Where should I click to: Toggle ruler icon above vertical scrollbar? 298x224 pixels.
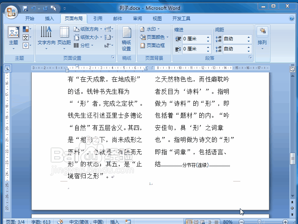(292, 69)
